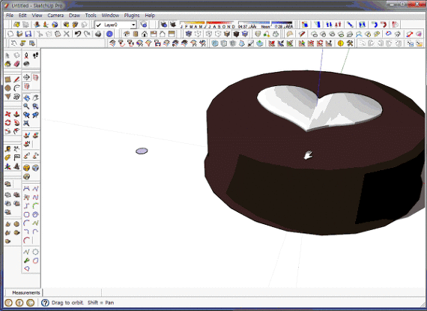Open the Camera menu
427x311 pixels.
click(55, 16)
